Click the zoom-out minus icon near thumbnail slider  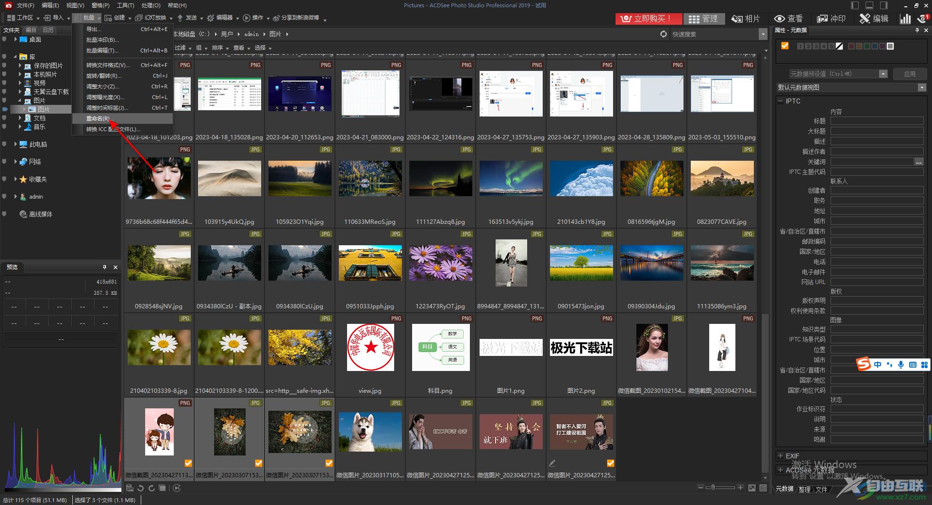pyautogui.click(x=700, y=488)
